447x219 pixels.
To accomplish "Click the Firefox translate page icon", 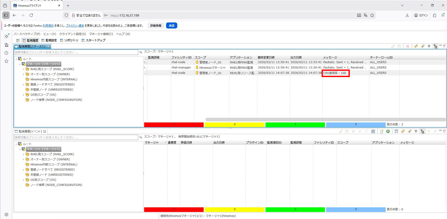I will (x=365, y=15).
